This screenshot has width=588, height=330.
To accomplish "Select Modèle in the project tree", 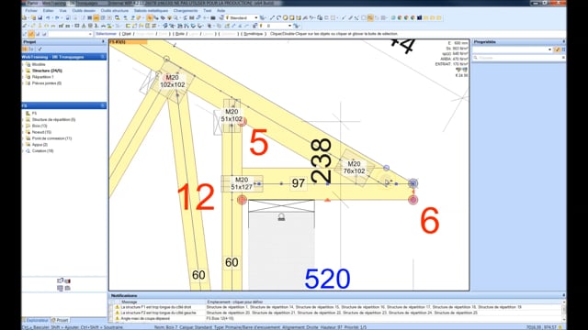I will (x=39, y=64).
